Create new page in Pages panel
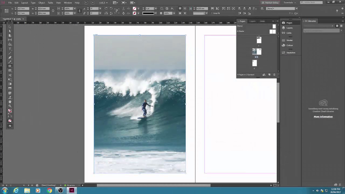Viewport: 345px width, 194px height. click(x=269, y=75)
